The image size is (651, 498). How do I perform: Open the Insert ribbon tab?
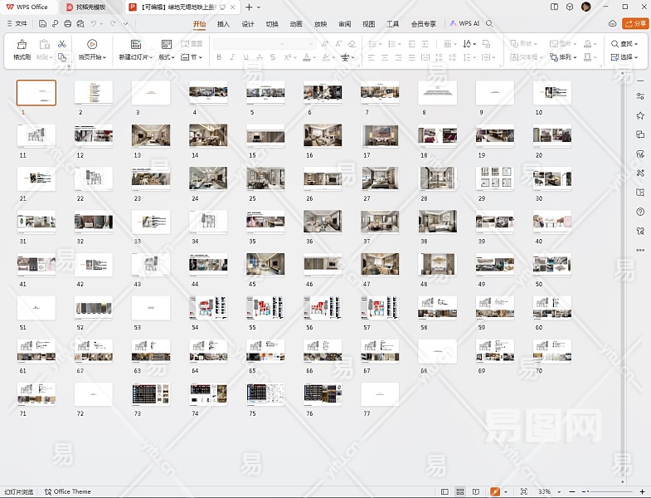pyautogui.click(x=223, y=24)
